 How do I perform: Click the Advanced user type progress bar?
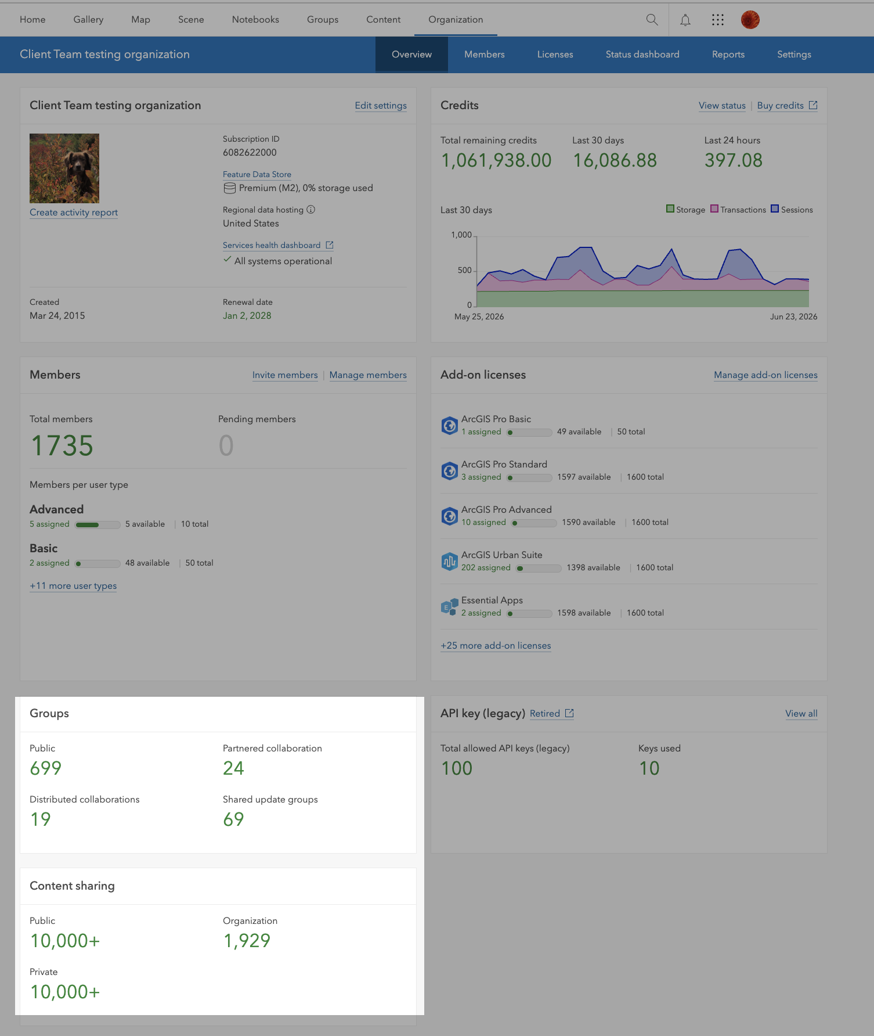click(97, 524)
